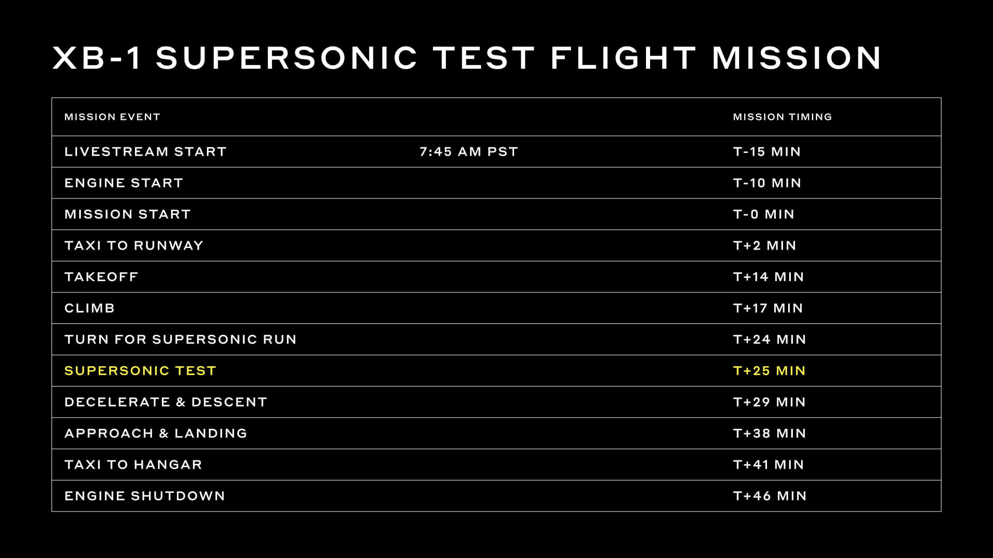
Task: Select the T+17 MIN timing for Climb
Action: tap(768, 308)
